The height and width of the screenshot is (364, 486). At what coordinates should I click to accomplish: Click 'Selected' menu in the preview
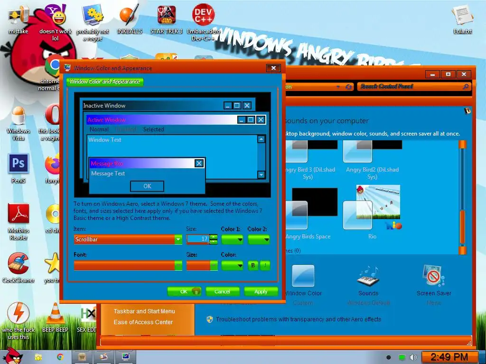tap(153, 129)
